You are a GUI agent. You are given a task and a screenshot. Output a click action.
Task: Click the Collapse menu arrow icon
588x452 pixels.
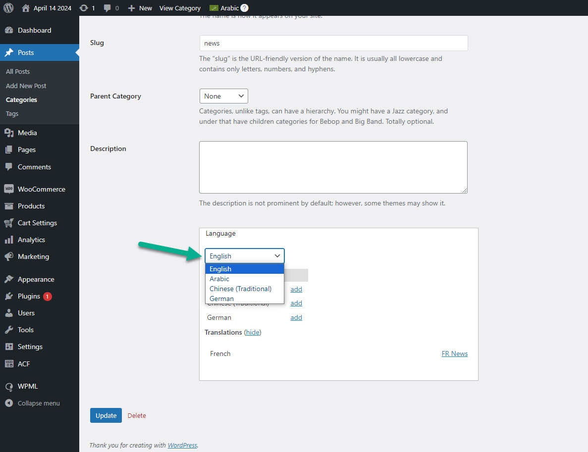(9, 403)
